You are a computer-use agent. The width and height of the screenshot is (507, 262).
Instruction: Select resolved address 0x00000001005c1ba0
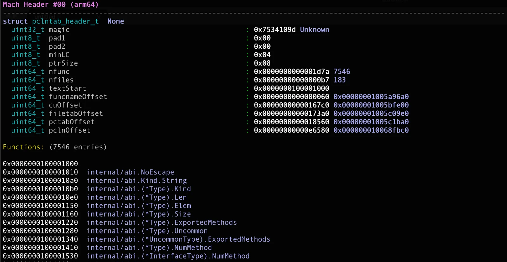(371, 122)
